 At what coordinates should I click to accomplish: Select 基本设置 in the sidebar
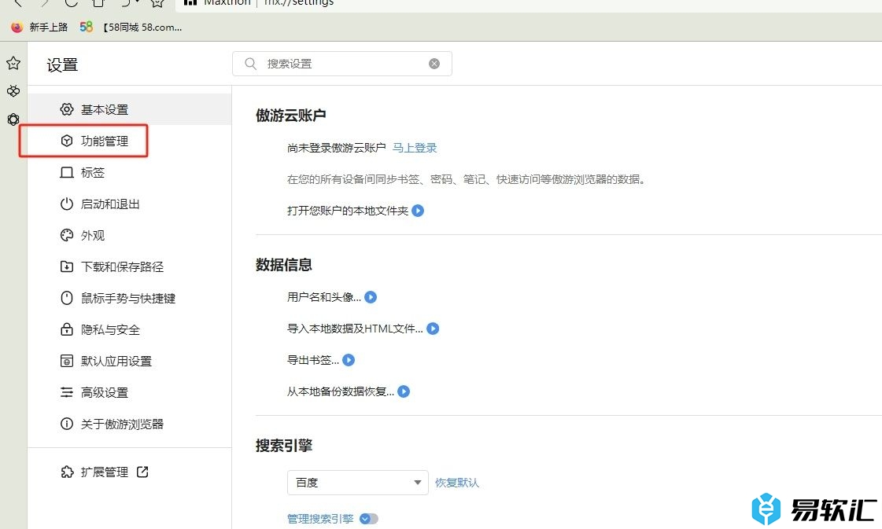[x=129, y=109]
